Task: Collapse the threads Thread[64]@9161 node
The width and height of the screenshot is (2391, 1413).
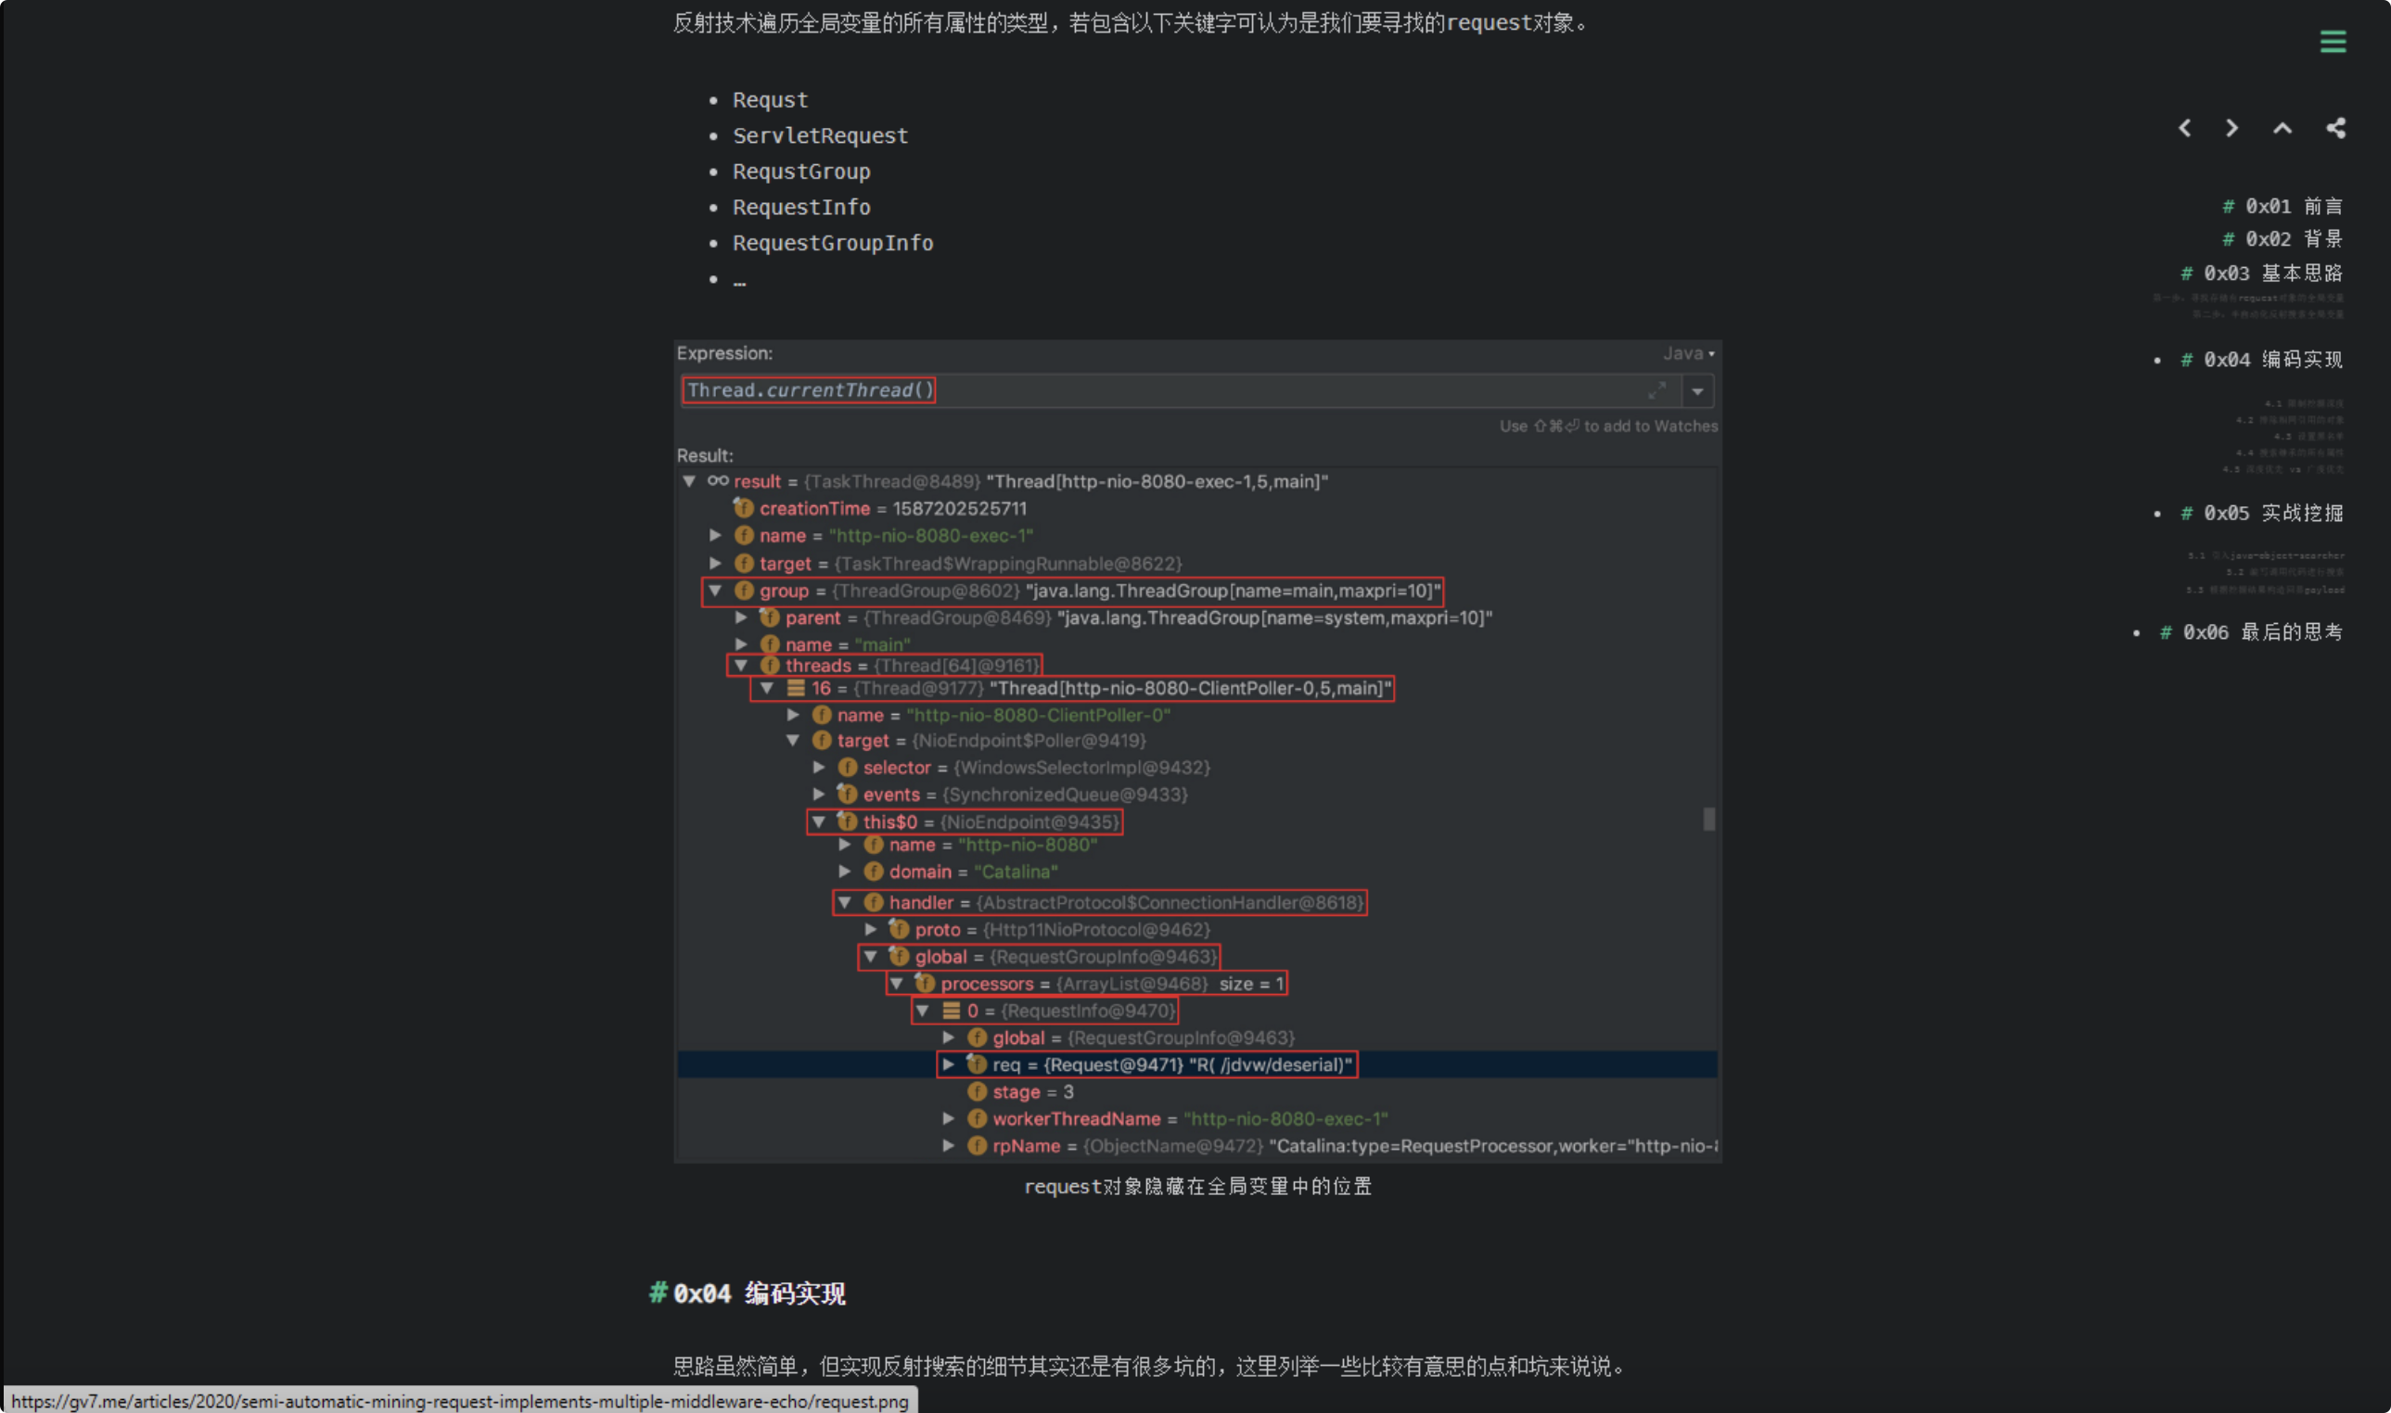Action: click(740, 665)
